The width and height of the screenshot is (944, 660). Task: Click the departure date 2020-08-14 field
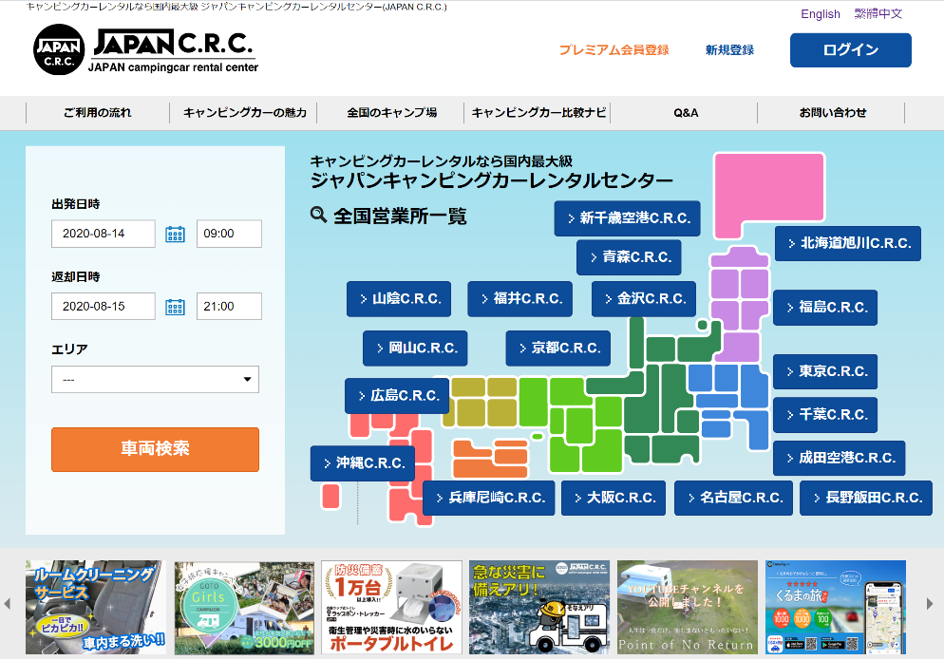104,234
